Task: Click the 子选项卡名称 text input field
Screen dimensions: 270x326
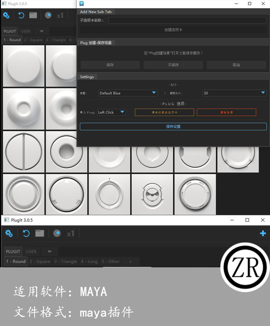Action: coord(187,20)
